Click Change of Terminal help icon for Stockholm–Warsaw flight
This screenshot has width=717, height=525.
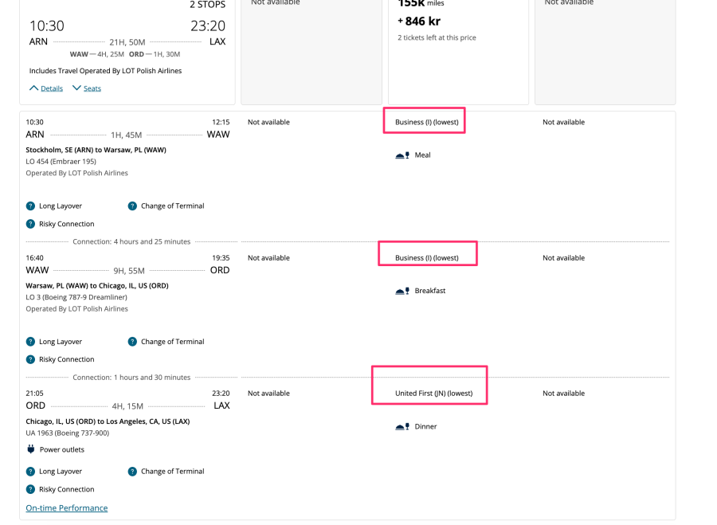pos(132,206)
